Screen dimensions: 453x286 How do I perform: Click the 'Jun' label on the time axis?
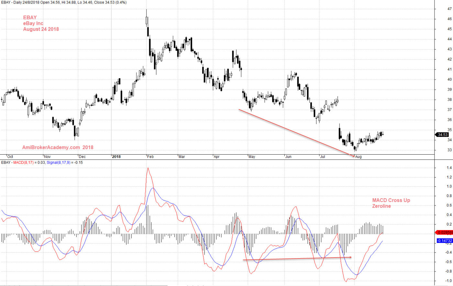288,157
